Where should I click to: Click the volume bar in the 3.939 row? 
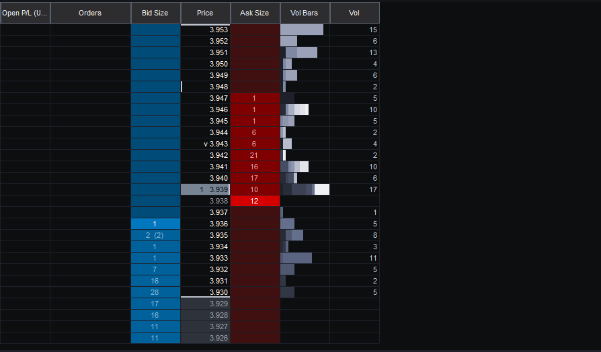pos(305,189)
